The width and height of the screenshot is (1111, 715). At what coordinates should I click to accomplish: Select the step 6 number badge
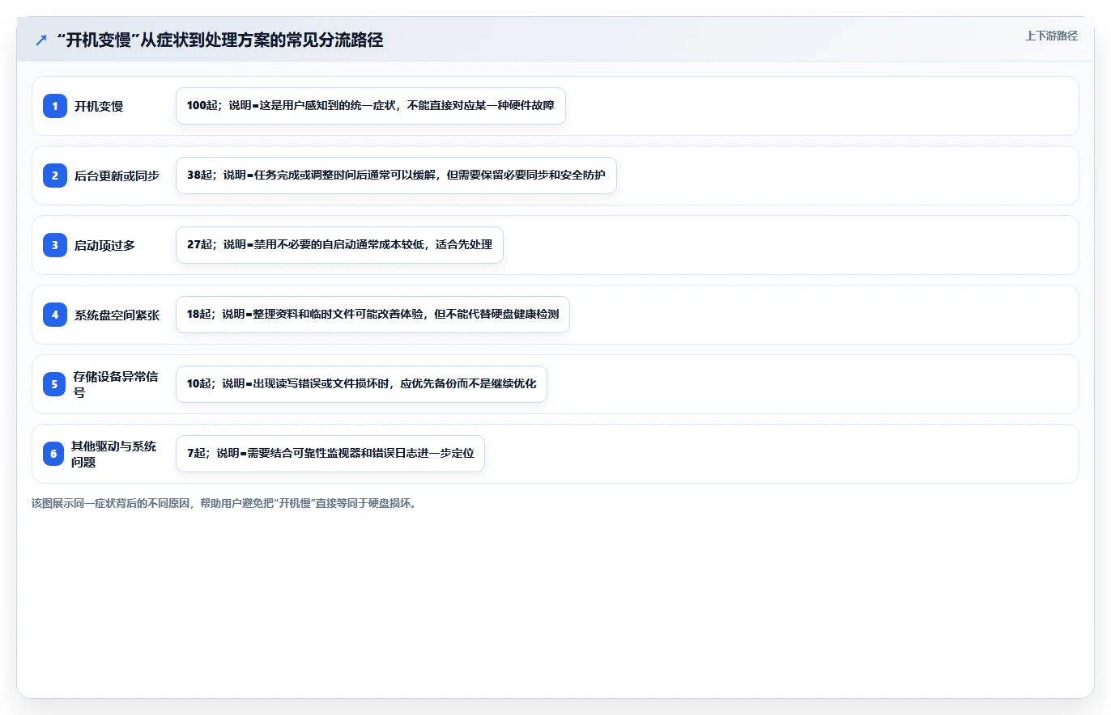pos(53,454)
